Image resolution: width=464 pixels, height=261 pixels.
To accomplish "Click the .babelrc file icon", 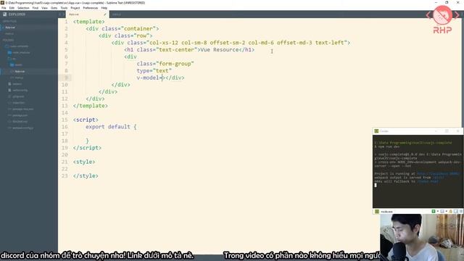I will point(9,84).
